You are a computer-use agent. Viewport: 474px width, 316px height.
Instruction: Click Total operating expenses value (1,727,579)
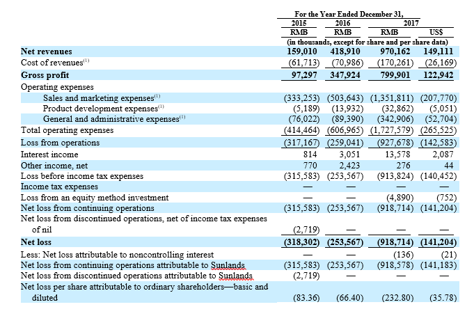click(x=392, y=130)
